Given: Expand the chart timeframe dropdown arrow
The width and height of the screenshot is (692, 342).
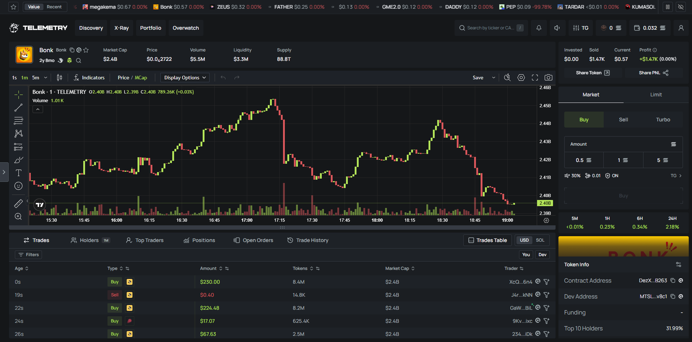Looking at the screenshot, I should coord(46,78).
